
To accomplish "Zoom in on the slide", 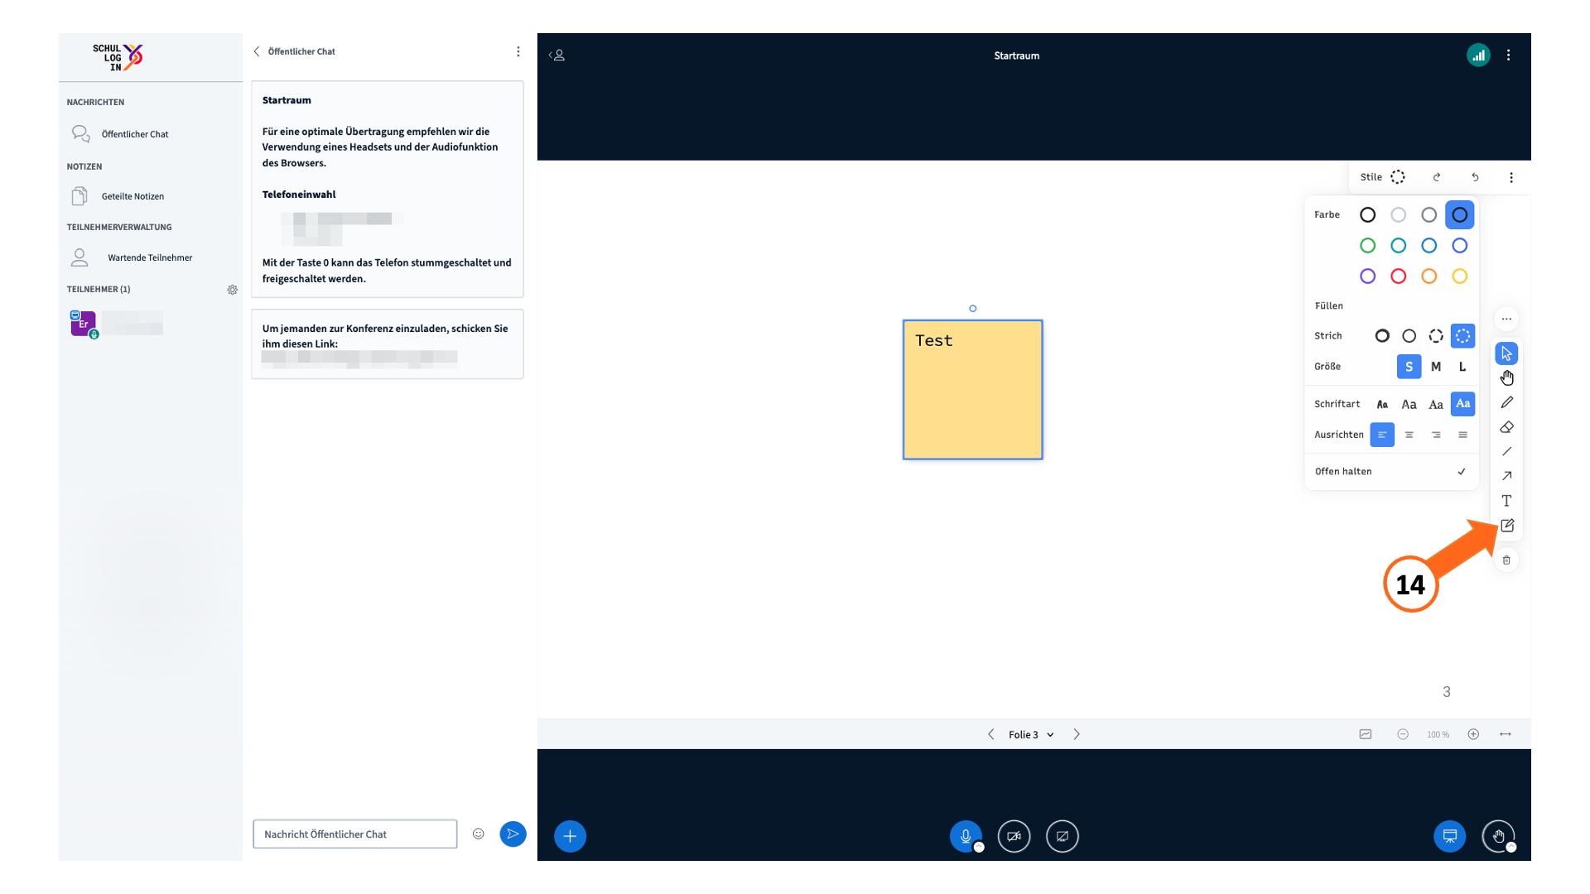I will [1473, 735].
